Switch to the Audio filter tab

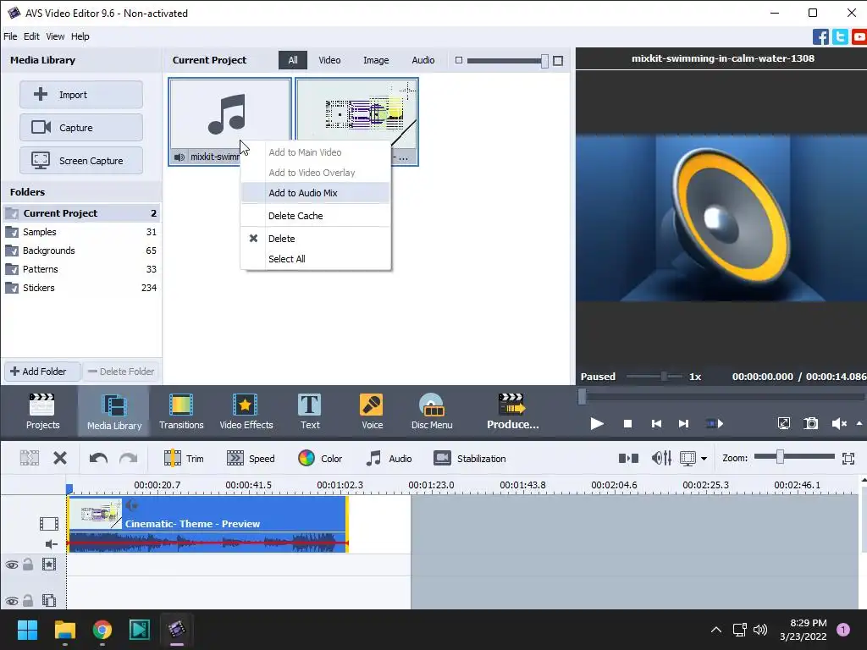[423, 60]
